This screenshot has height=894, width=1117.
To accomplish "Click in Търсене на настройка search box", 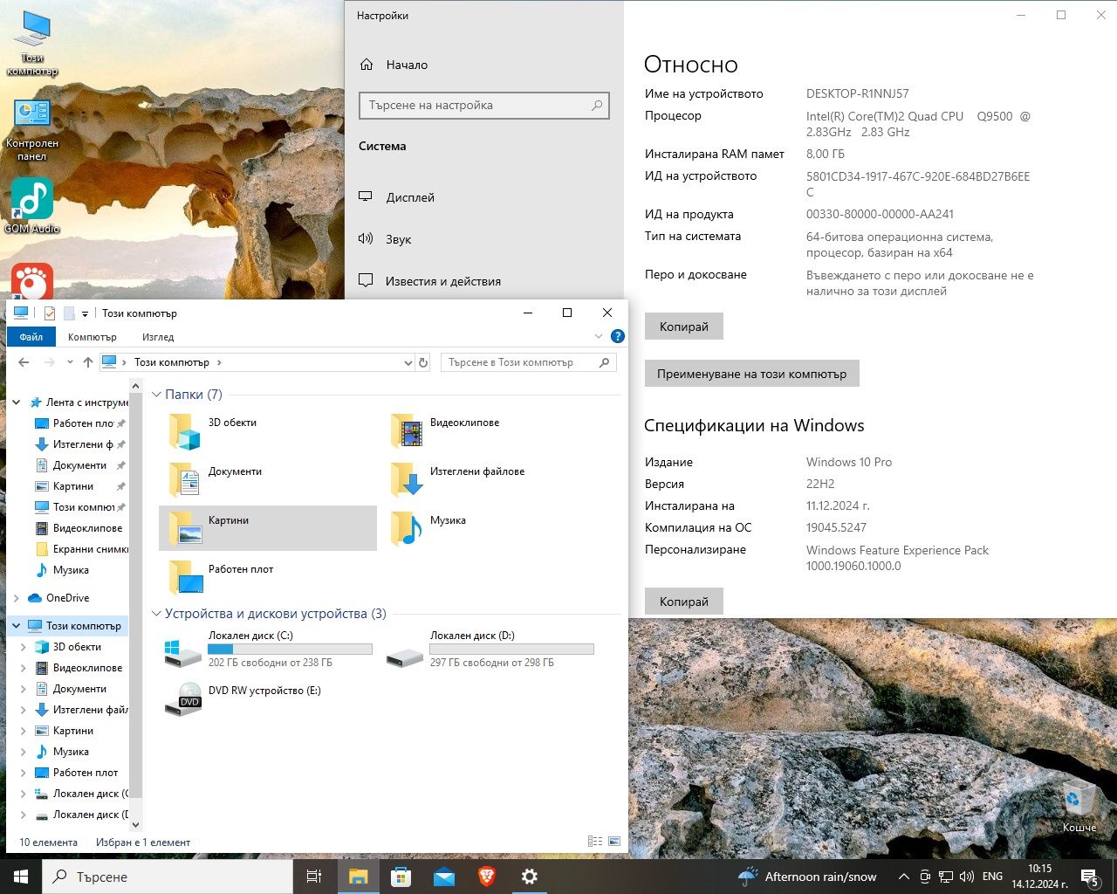I will (484, 105).
